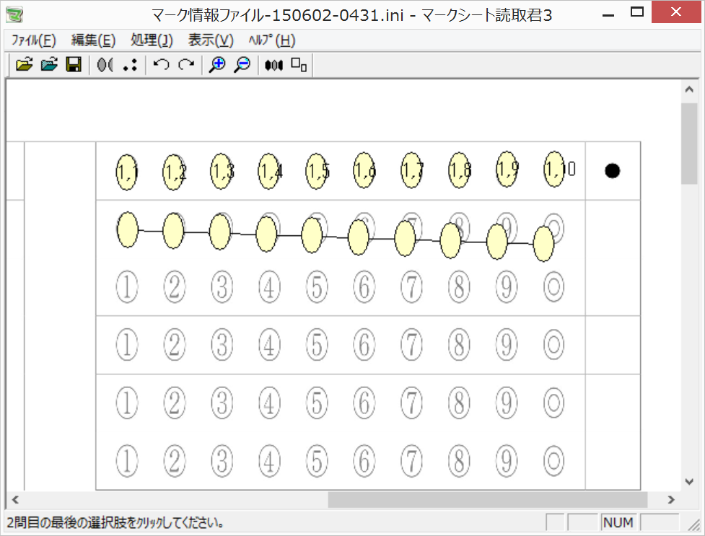705x536 pixels.
Task: Redo the last undone action
Action: click(x=186, y=65)
